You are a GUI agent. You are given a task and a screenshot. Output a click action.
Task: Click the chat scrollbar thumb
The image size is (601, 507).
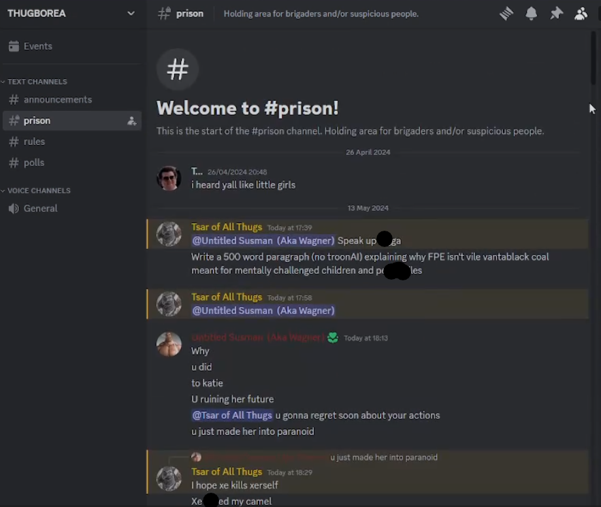tap(594, 57)
